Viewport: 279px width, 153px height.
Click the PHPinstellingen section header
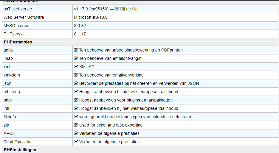click(x=20, y=150)
